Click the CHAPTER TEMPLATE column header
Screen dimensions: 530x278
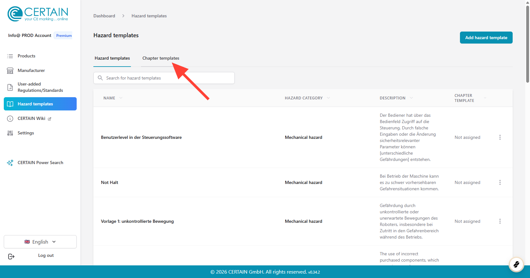(464, 98)
